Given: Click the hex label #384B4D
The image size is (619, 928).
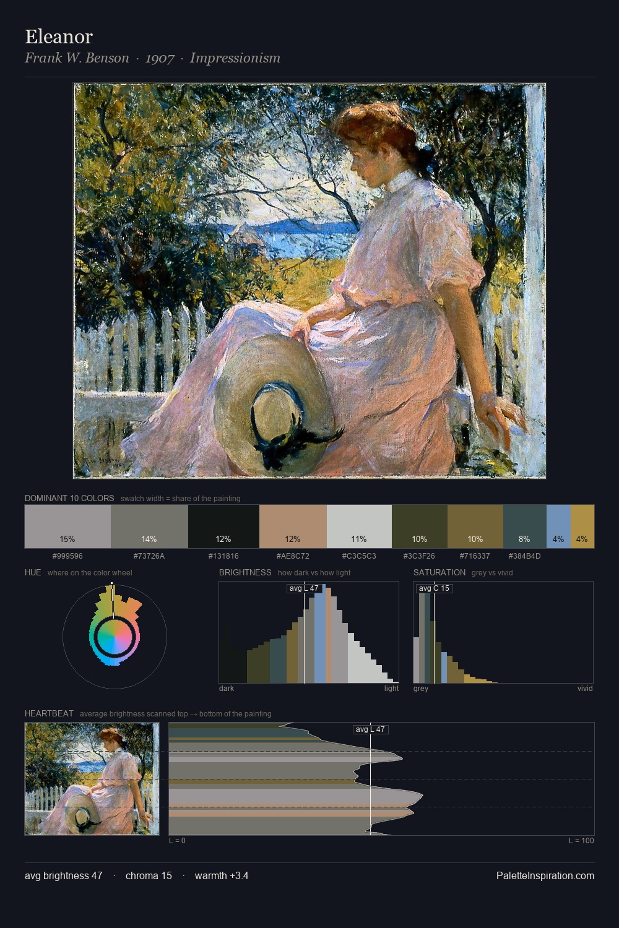Looking at the screenshot, I should pos(525,556).
